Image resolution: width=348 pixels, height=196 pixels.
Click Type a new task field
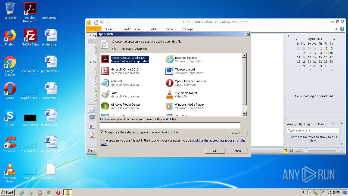point(313,130)
